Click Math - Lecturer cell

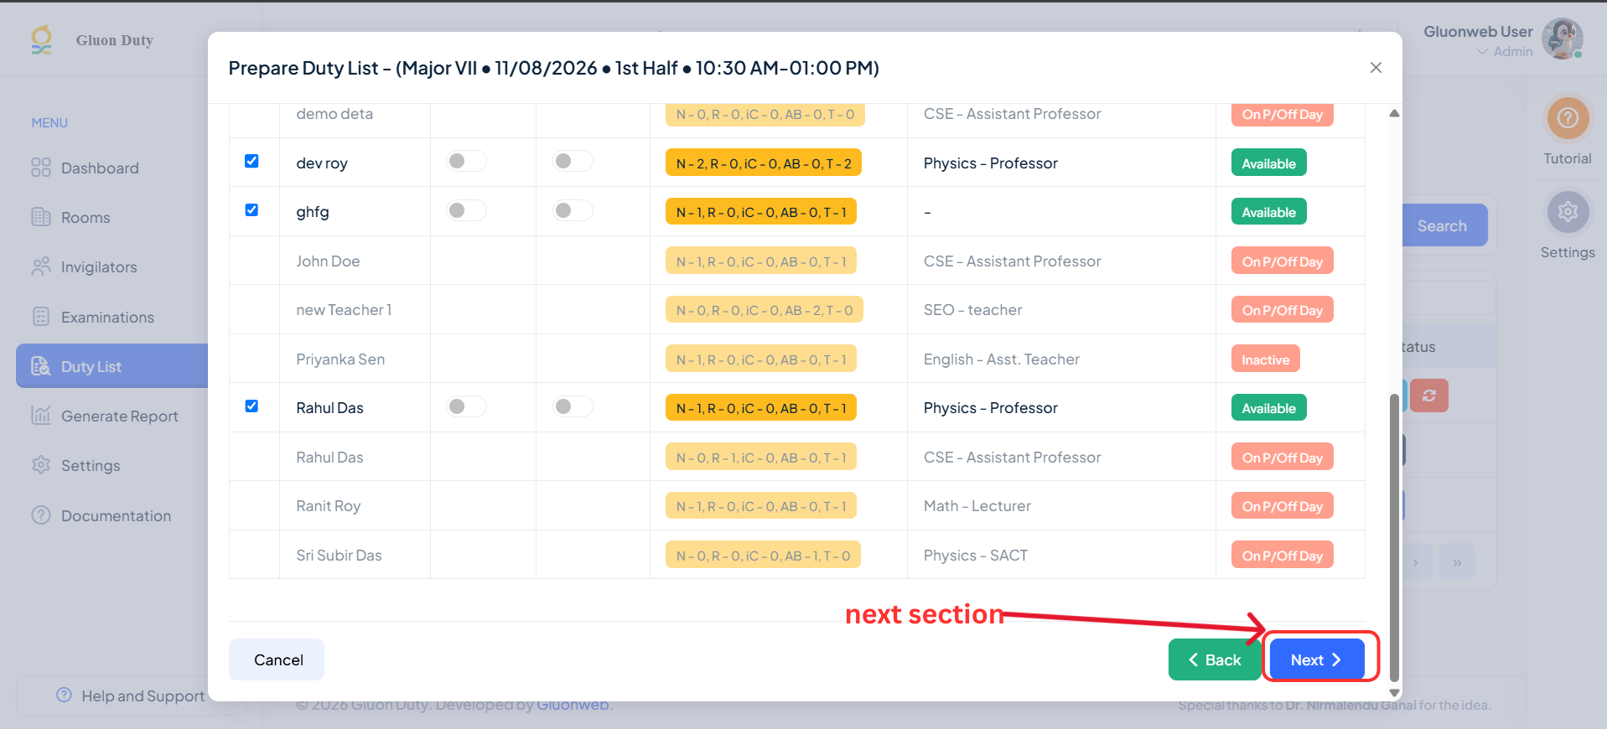click(x=977, y=506)
